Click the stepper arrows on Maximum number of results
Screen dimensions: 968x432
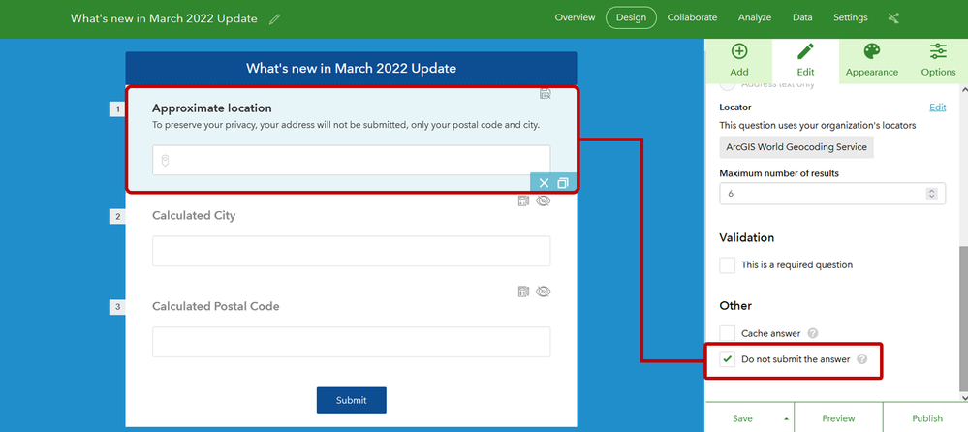point(931,194)
